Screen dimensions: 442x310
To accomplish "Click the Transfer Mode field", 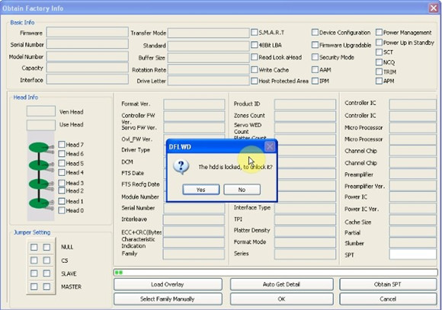I will click(x=209, y=34).
